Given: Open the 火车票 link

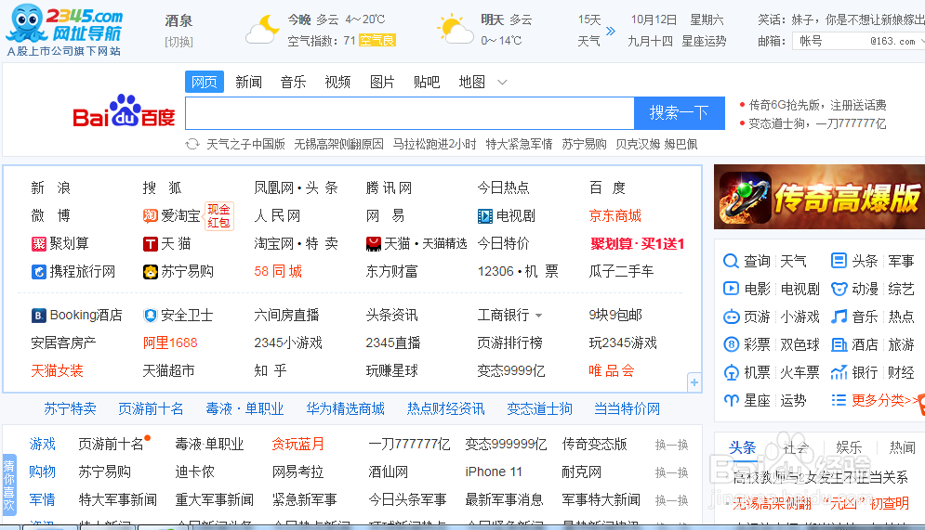Looking at the screenshot, I should click(799, 373).
